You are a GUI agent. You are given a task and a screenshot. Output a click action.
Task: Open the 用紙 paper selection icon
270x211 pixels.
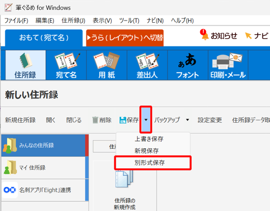107,65
